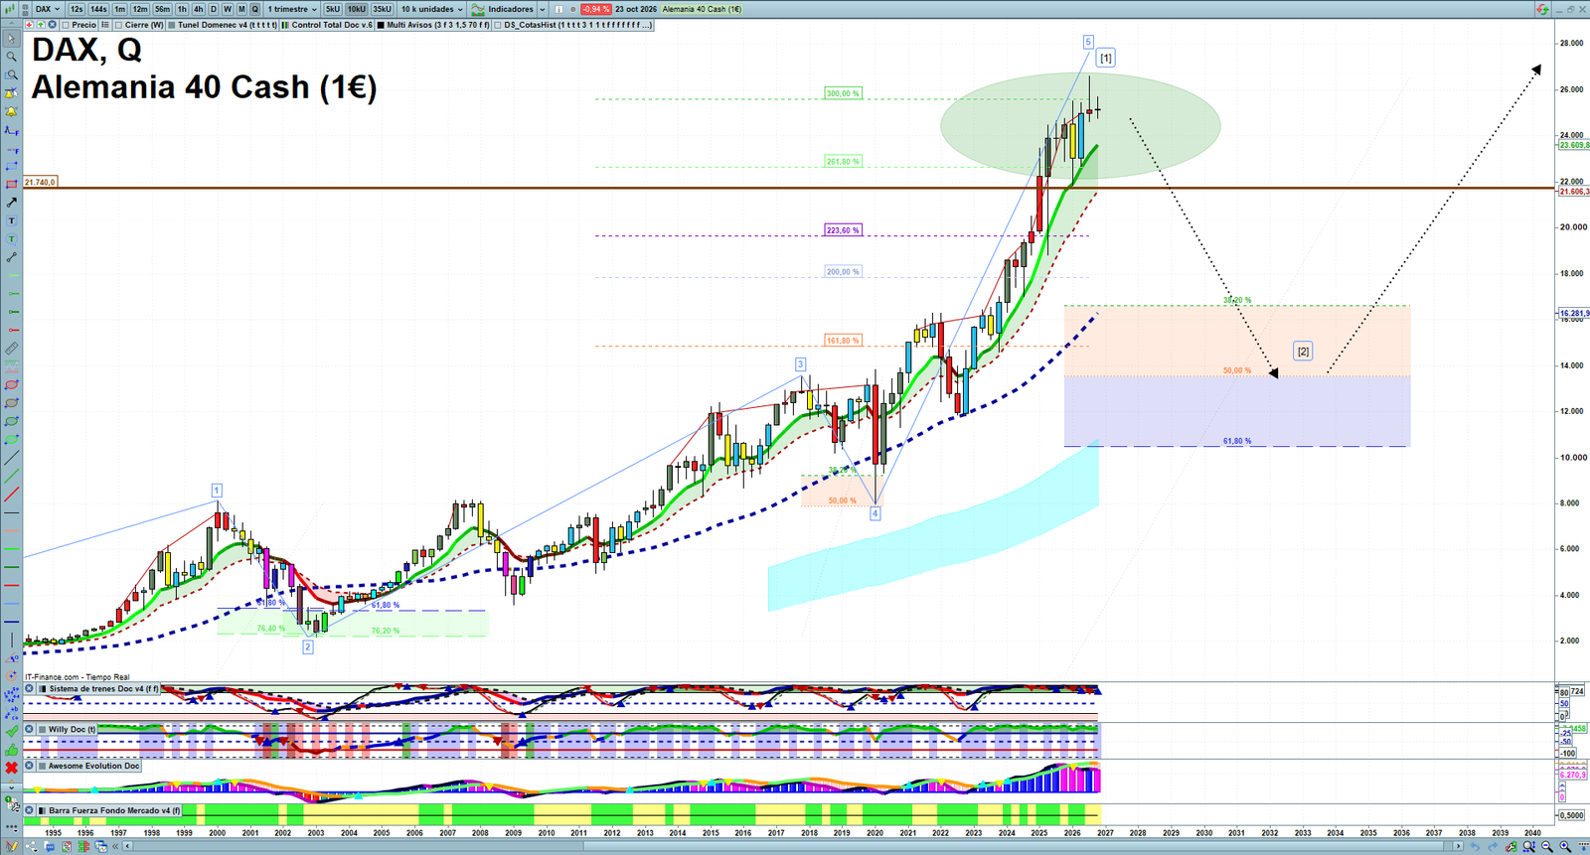Open the DAX instrument dropdown
Image resolution: width=1590 pixels, height=855 pixels.
click(48, 9)
